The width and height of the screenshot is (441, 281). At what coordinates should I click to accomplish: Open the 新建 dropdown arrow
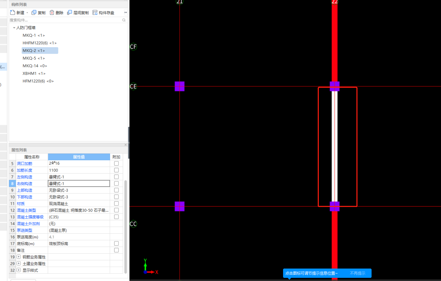27,13
